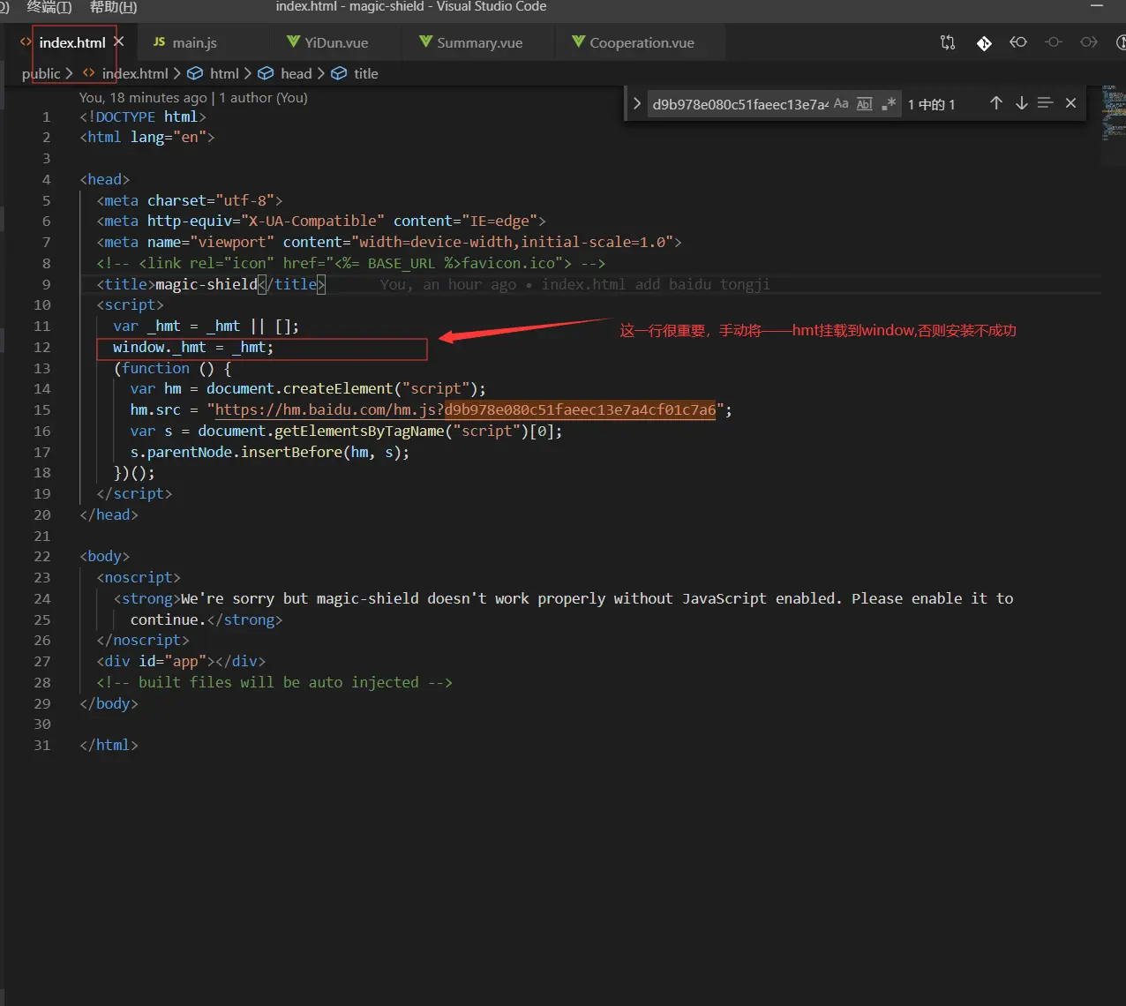Click '<div id="app"></div>' on line 27
Viewport: 1126px width, 1006px height.
click(181, 661)
